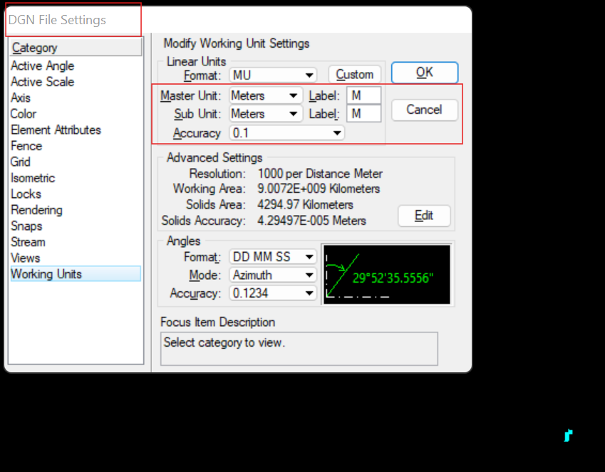Click the Sub Unit Label field
Viewport: 605px width, 472px height.
pyautogui.click(x=364, y=114)
